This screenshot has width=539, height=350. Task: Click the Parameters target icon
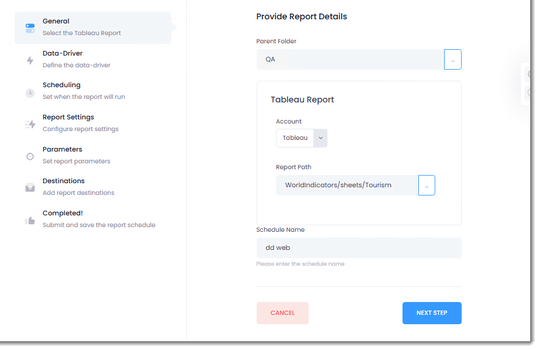pyautogui.click(x=30, y=156)
